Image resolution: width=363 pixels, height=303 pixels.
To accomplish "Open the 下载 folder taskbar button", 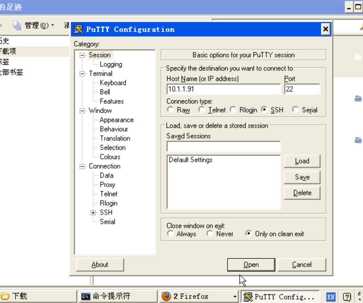I will (38, 296).
